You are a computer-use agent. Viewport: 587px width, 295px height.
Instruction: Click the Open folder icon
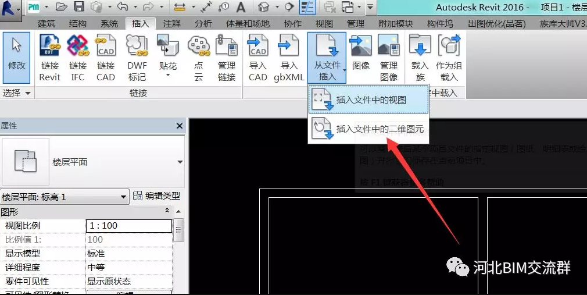pos(61,7)
